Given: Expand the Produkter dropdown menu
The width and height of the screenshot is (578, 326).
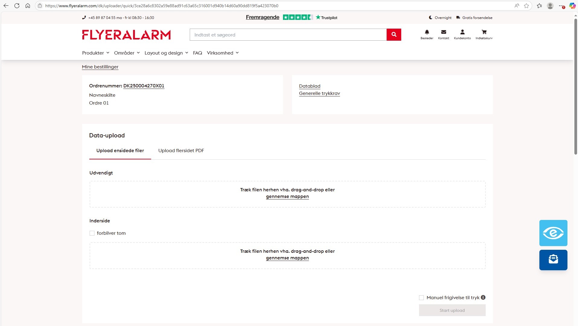Looking at the screenshot, I should coord(96,53).
